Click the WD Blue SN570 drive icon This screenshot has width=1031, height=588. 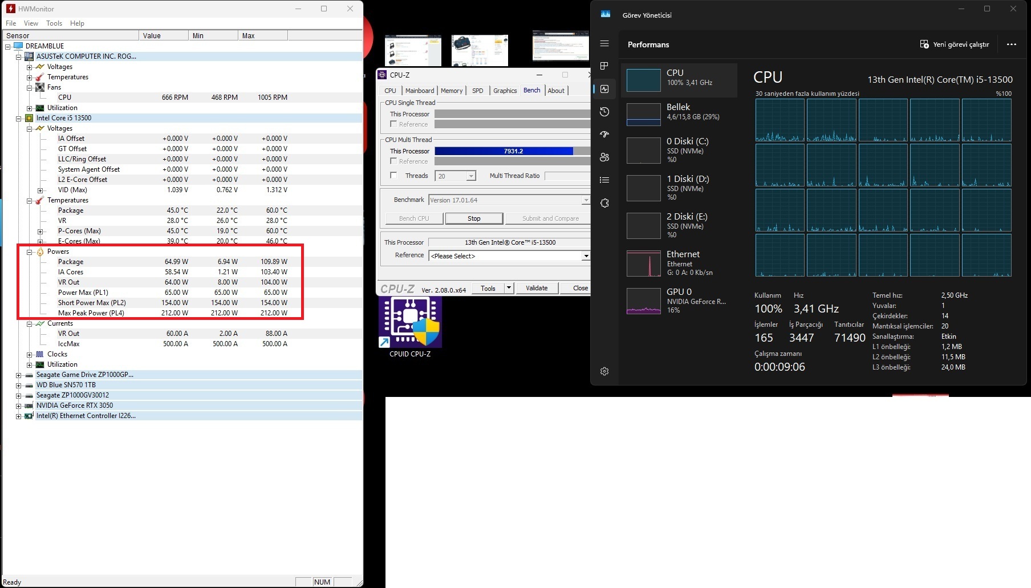point(29,385)
